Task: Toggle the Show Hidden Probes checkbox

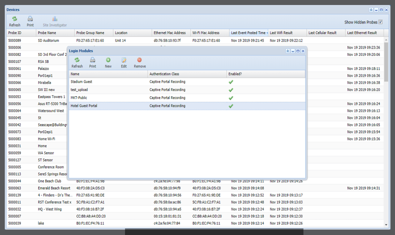Action: 380,22
